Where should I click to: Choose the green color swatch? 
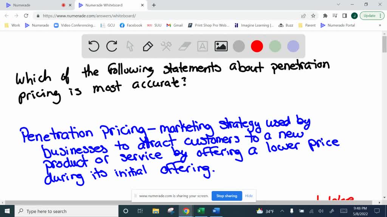[275, 46]
